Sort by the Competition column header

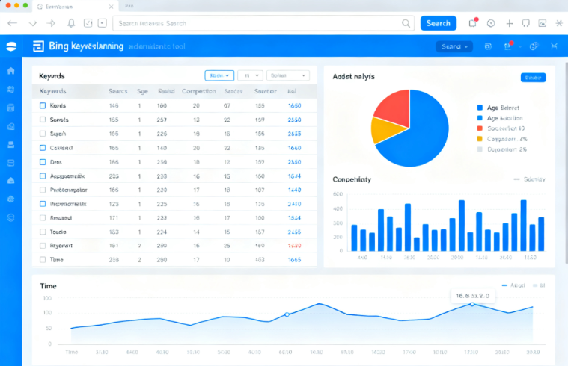[x=199, y=91]
